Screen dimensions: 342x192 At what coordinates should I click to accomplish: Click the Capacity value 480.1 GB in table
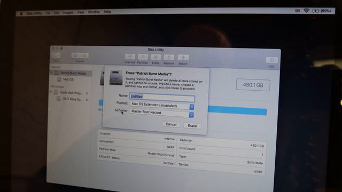coord(257,146)
